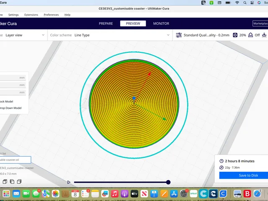
Task: Switch to the PREVIEW stage
Action: (x=133, y=23)
